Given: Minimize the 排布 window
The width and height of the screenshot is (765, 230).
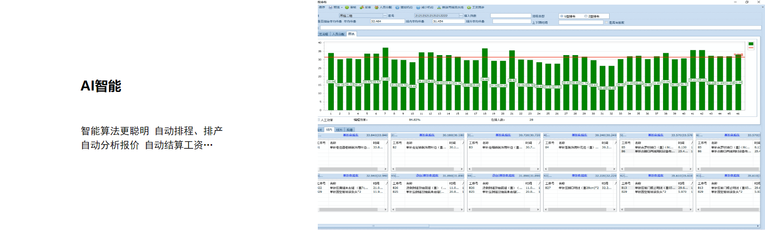Looking at the screenshot, I should pos(735,2).
